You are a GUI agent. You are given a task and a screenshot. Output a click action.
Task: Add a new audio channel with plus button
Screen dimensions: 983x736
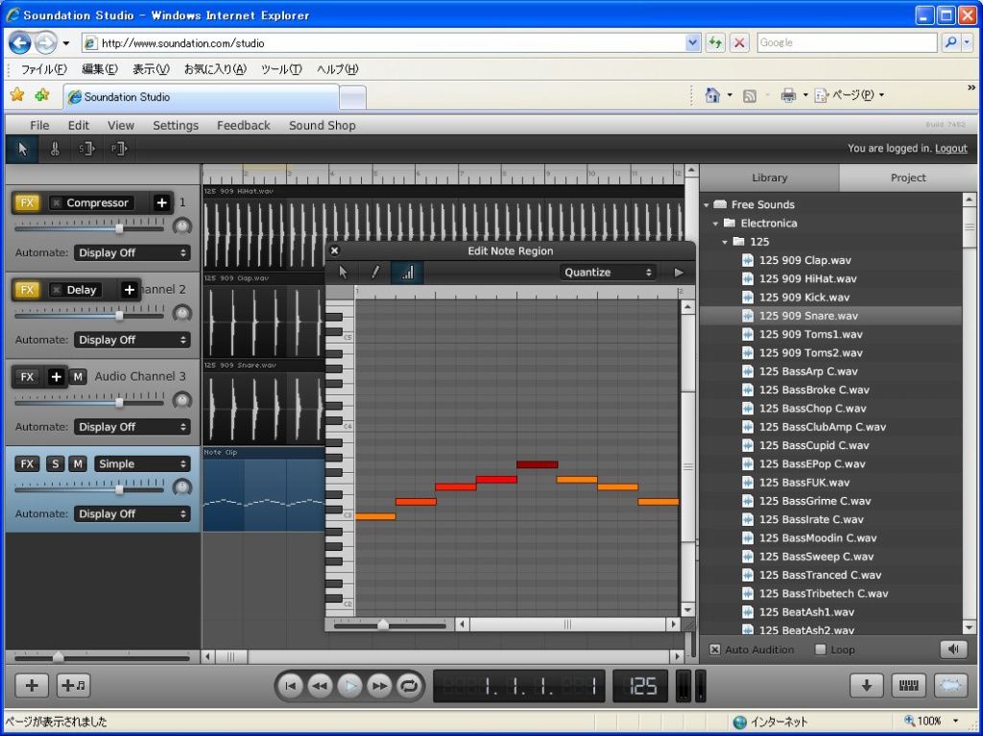32,685
